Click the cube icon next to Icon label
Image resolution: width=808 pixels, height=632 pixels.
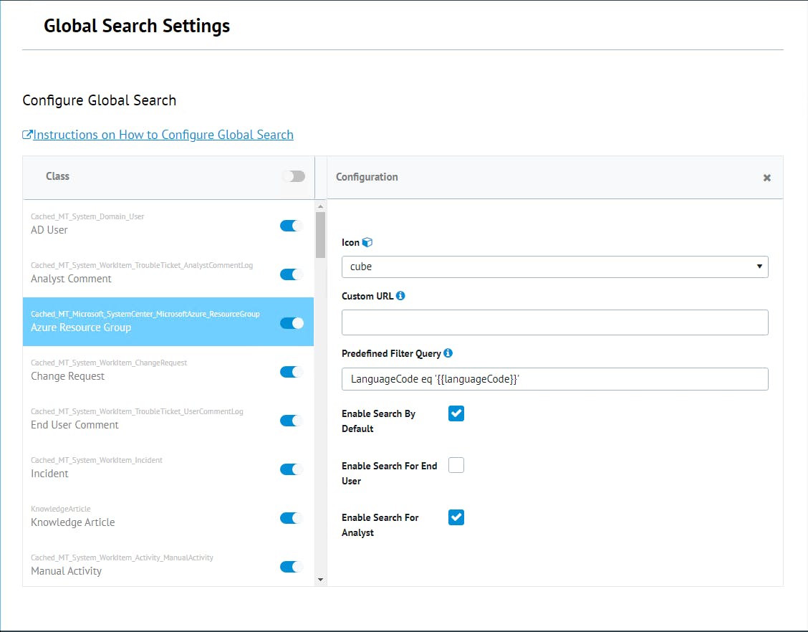coord(367,243)
